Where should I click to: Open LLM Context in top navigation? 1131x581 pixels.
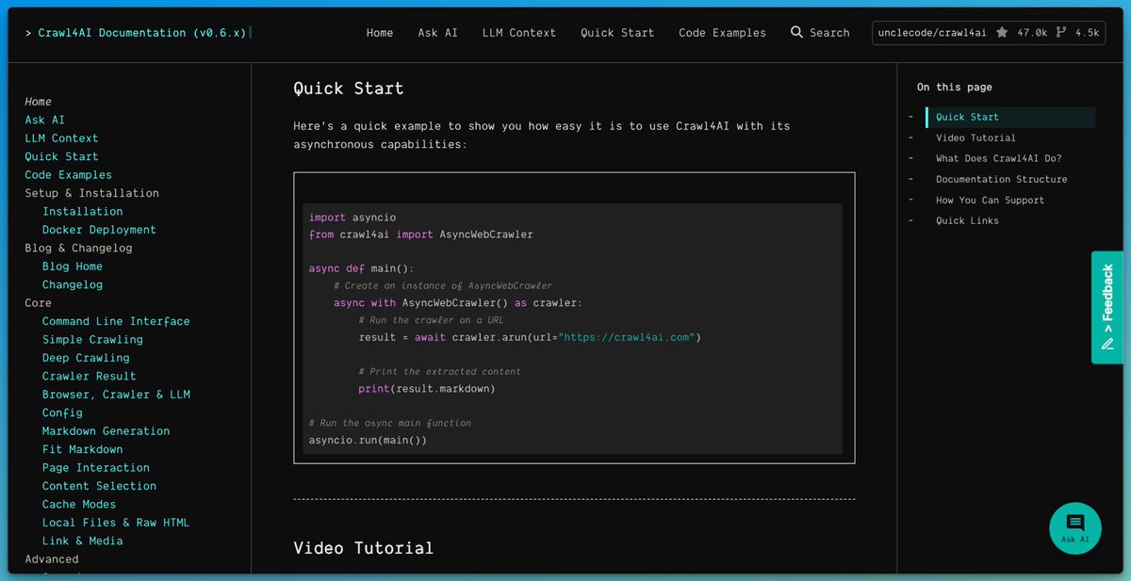(519, 32)
